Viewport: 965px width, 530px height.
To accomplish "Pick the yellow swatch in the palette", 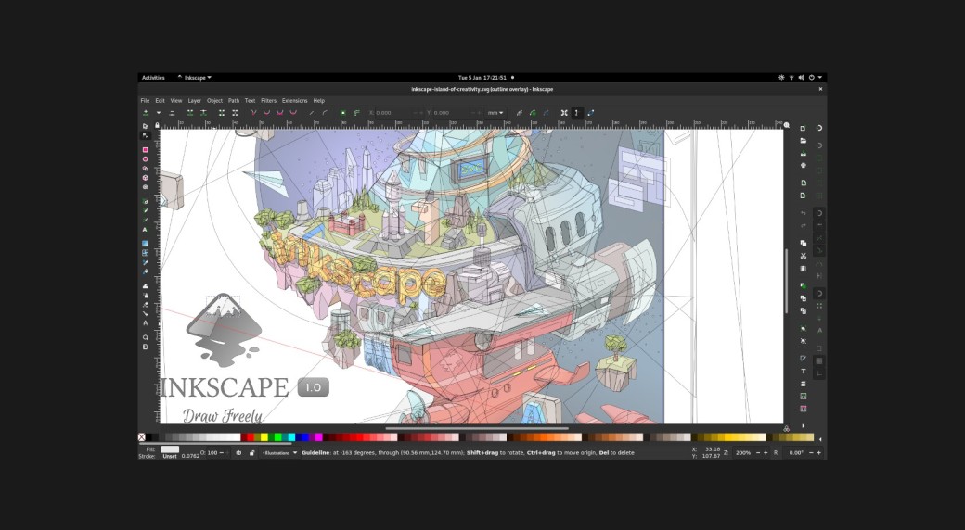I will click(264, 437).
